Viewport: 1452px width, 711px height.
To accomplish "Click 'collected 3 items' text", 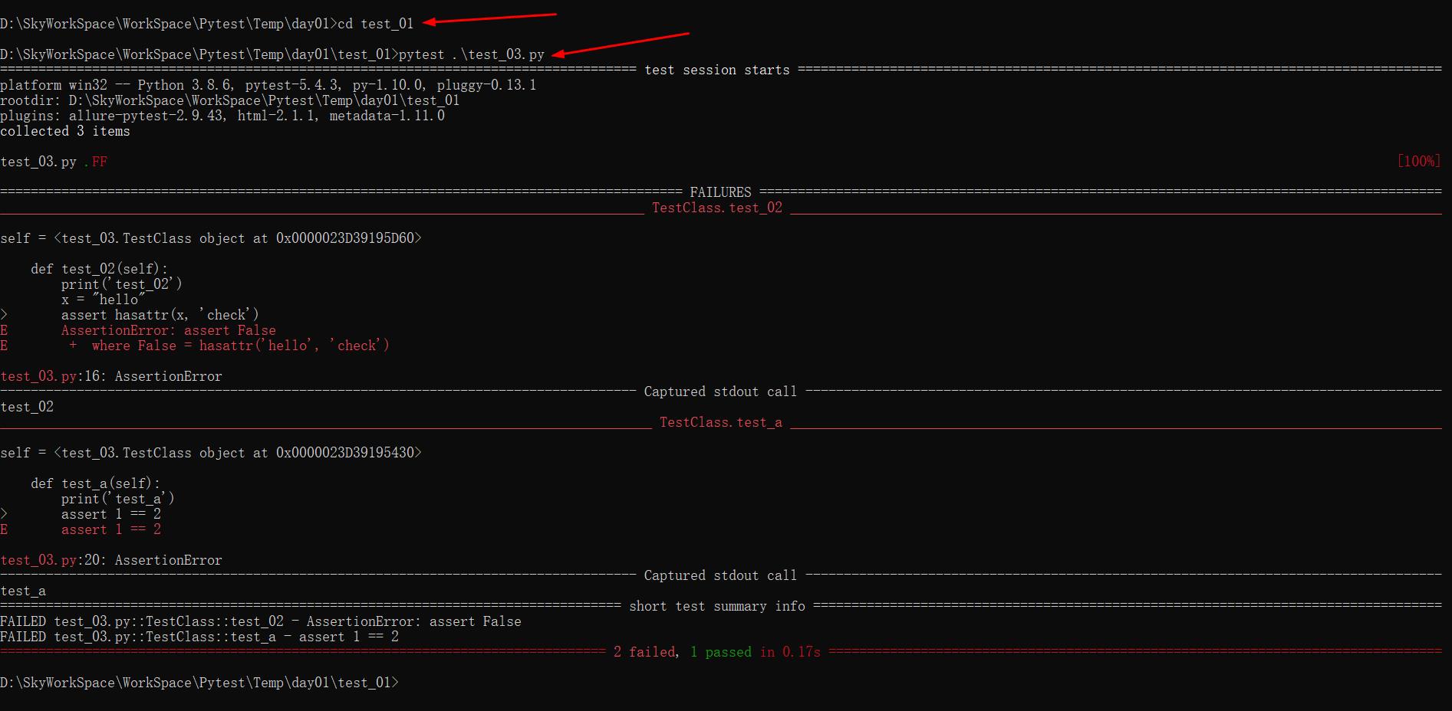I will pos(65,131).
